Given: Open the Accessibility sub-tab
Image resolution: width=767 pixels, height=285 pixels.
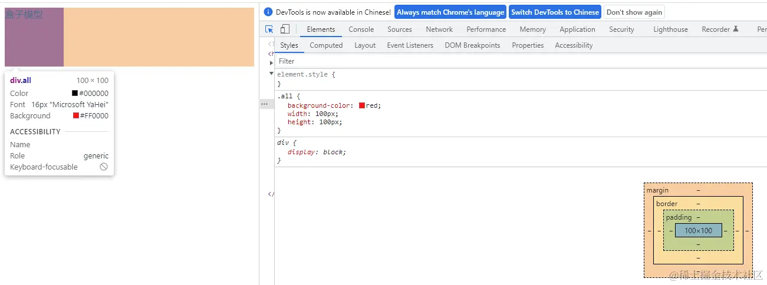Looking at the screenshot, I should [574, 45].
